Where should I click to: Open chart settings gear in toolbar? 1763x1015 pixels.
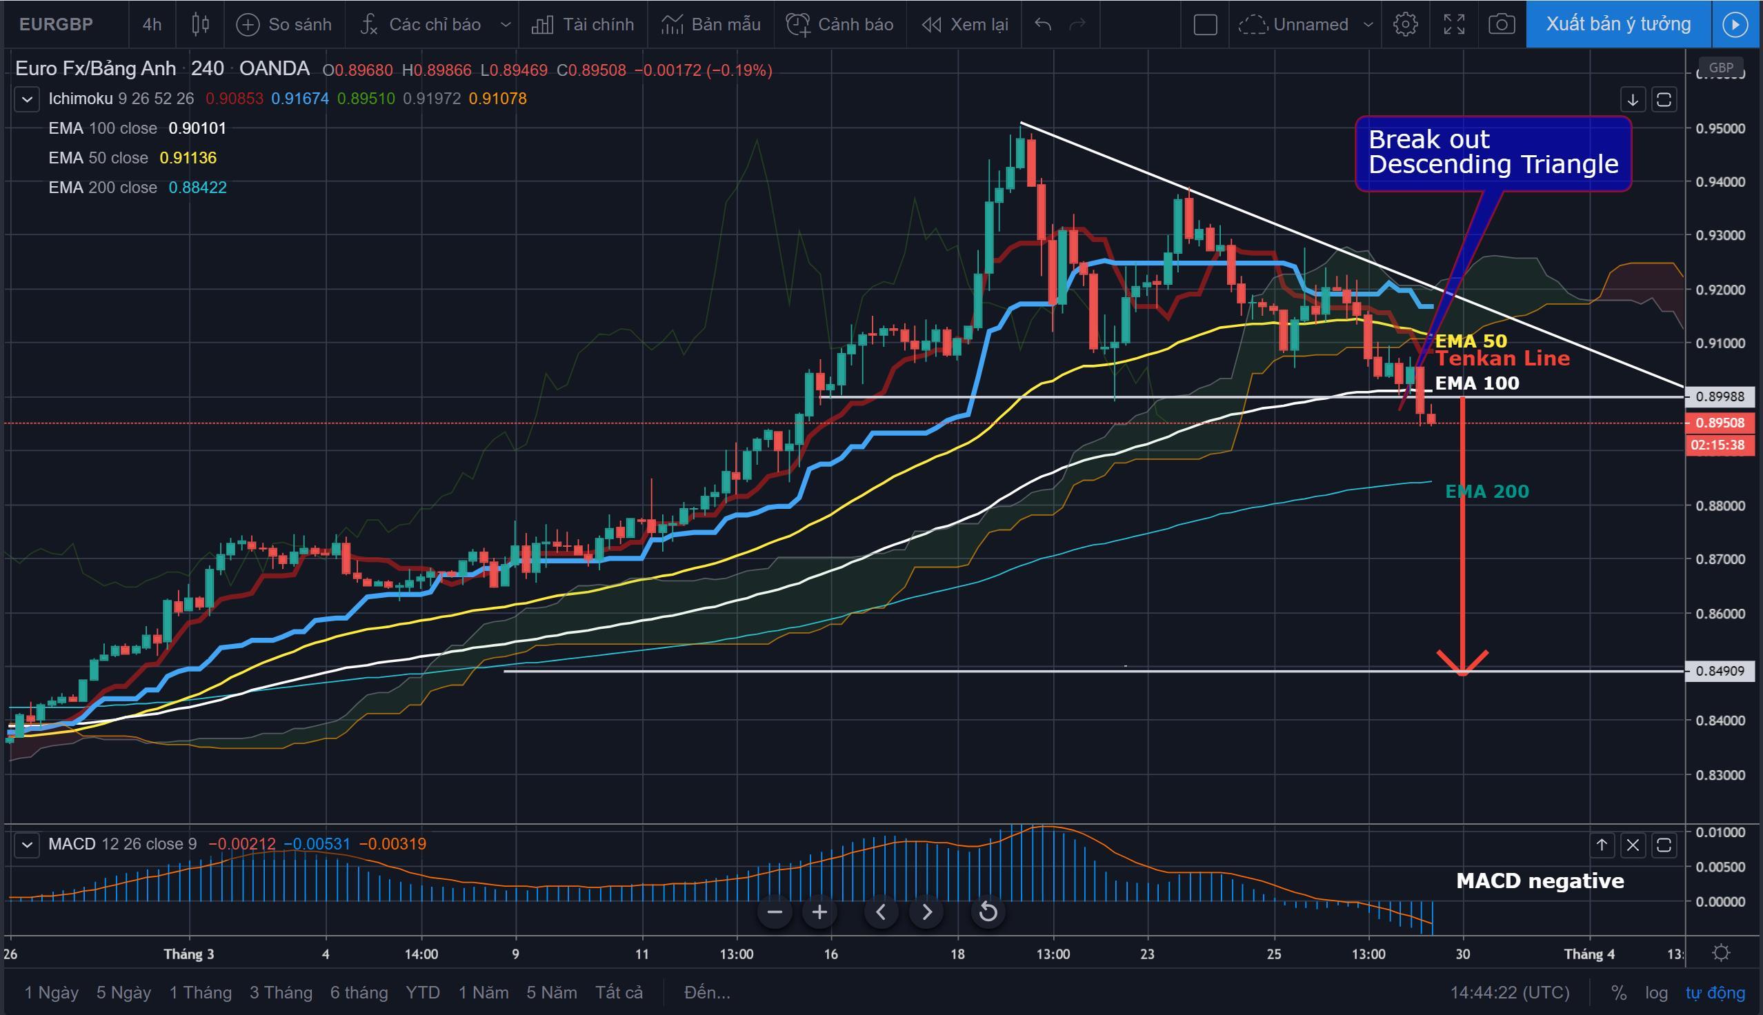pos(1406,24)
